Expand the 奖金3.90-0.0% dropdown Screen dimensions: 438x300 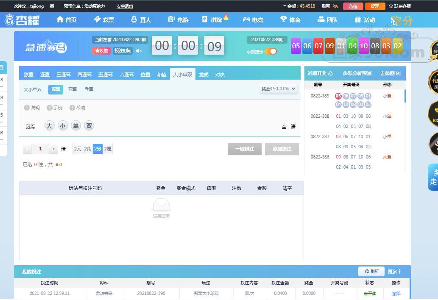pyautogui.click(x=279, y=89)
